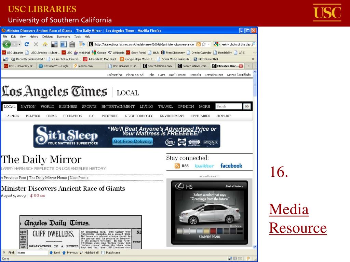Click the RSS feed icon in address bar

[x=198, y=44]
